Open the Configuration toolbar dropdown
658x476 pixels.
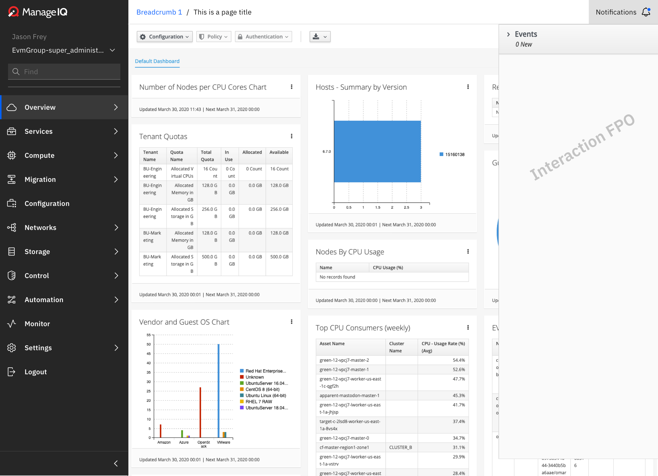(x=164, y=37)
